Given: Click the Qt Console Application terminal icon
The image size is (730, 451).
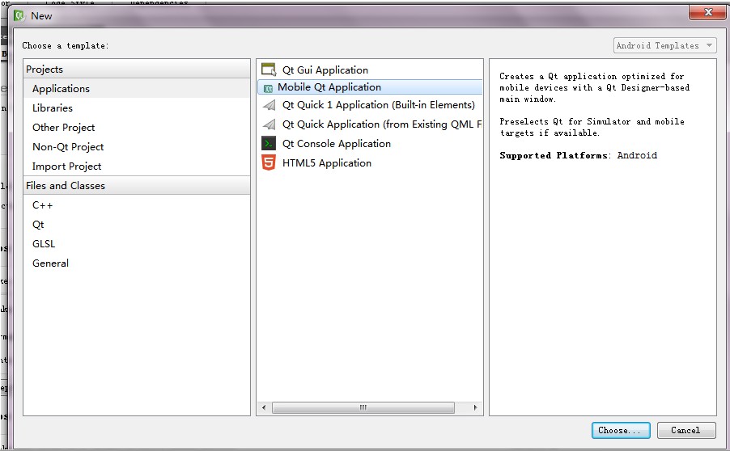Looking at the screenshot, I should (269, 144).
